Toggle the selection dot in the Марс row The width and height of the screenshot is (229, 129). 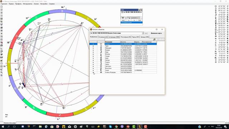point(93,52)
